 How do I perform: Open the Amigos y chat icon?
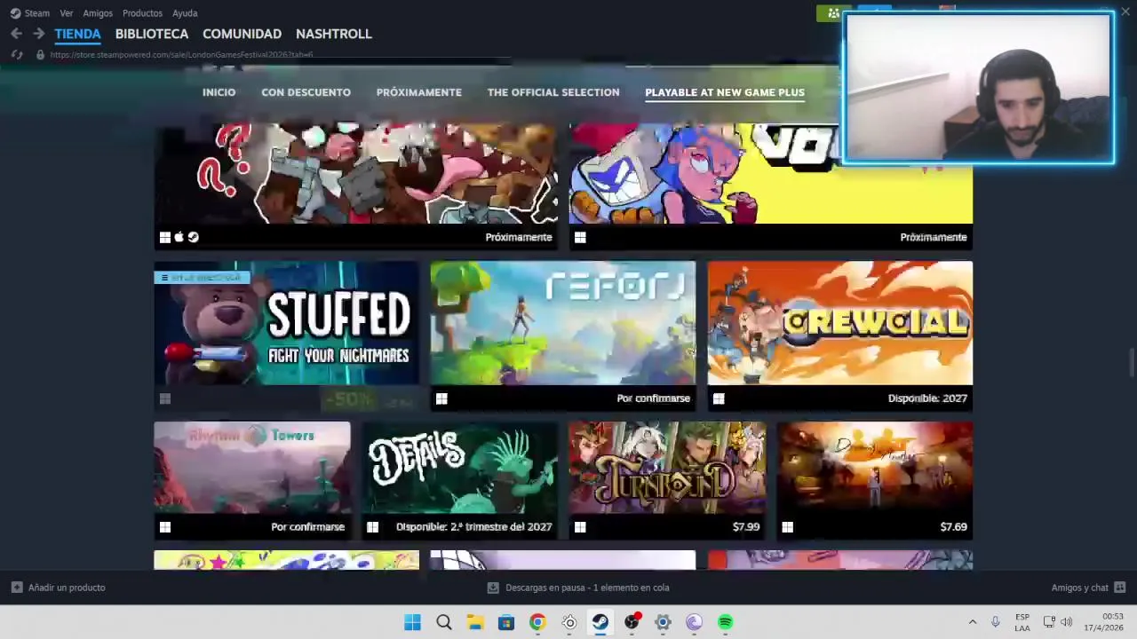[x=1120, y=588]
